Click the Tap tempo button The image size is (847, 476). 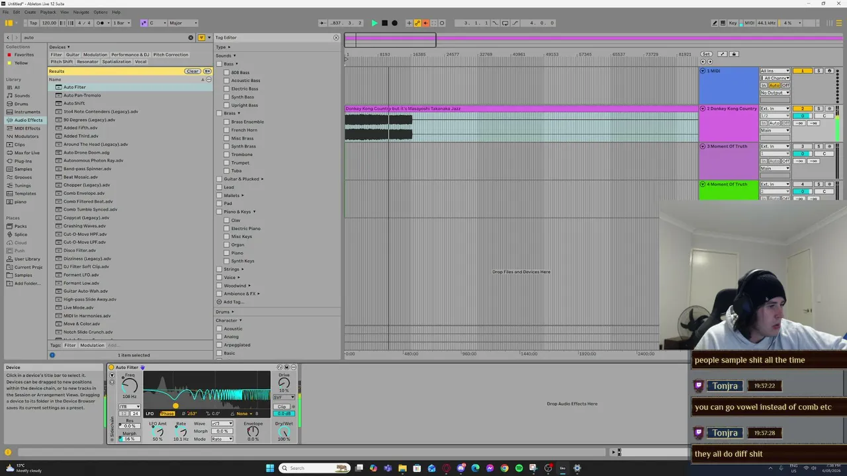(33, 23)
